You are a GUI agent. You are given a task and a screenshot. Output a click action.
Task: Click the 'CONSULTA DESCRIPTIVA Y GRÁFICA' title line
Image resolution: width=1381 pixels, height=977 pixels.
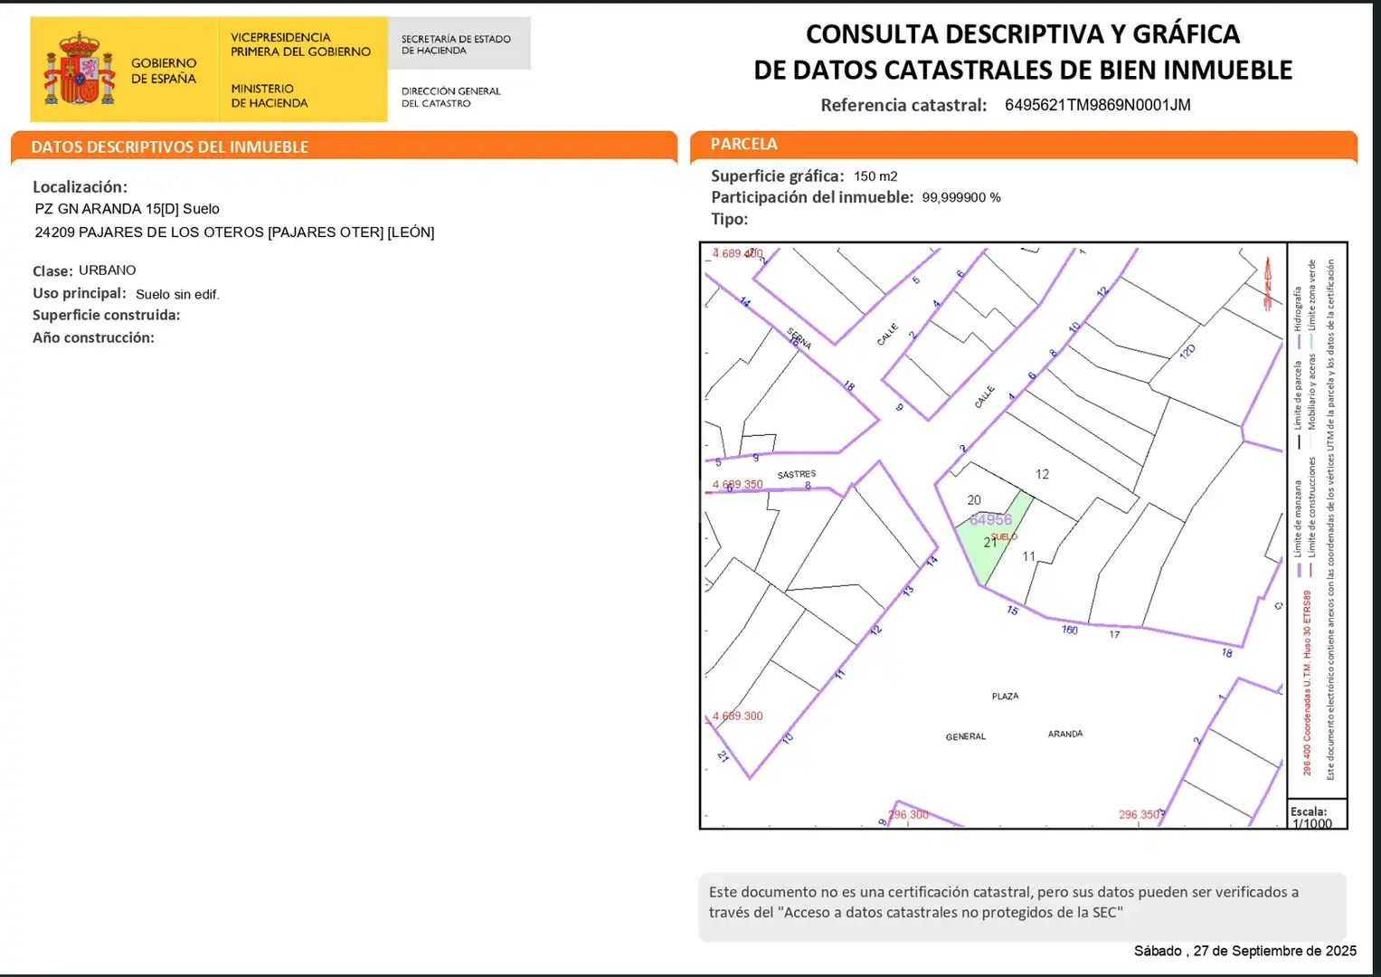pyautogui.click(x=1023, y=34)
